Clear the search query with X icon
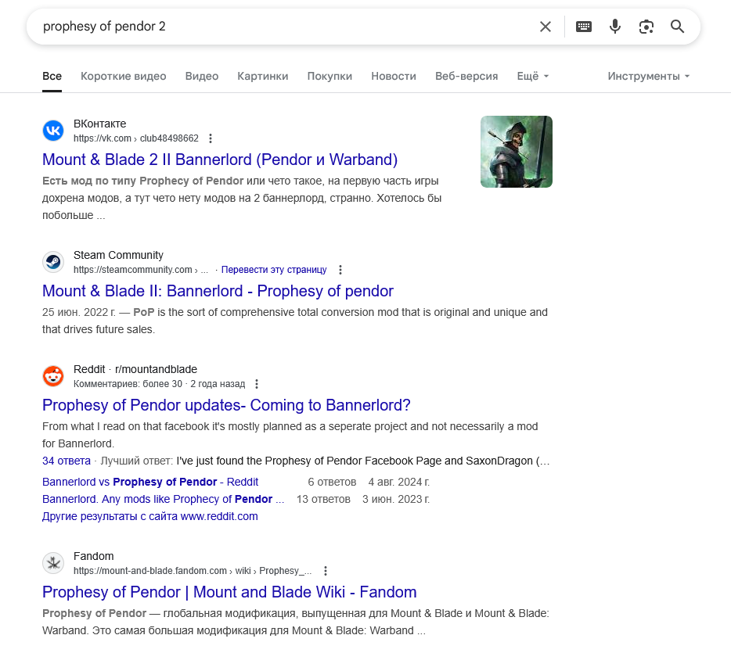The image size is (731, 653). [x=545, y=27]
